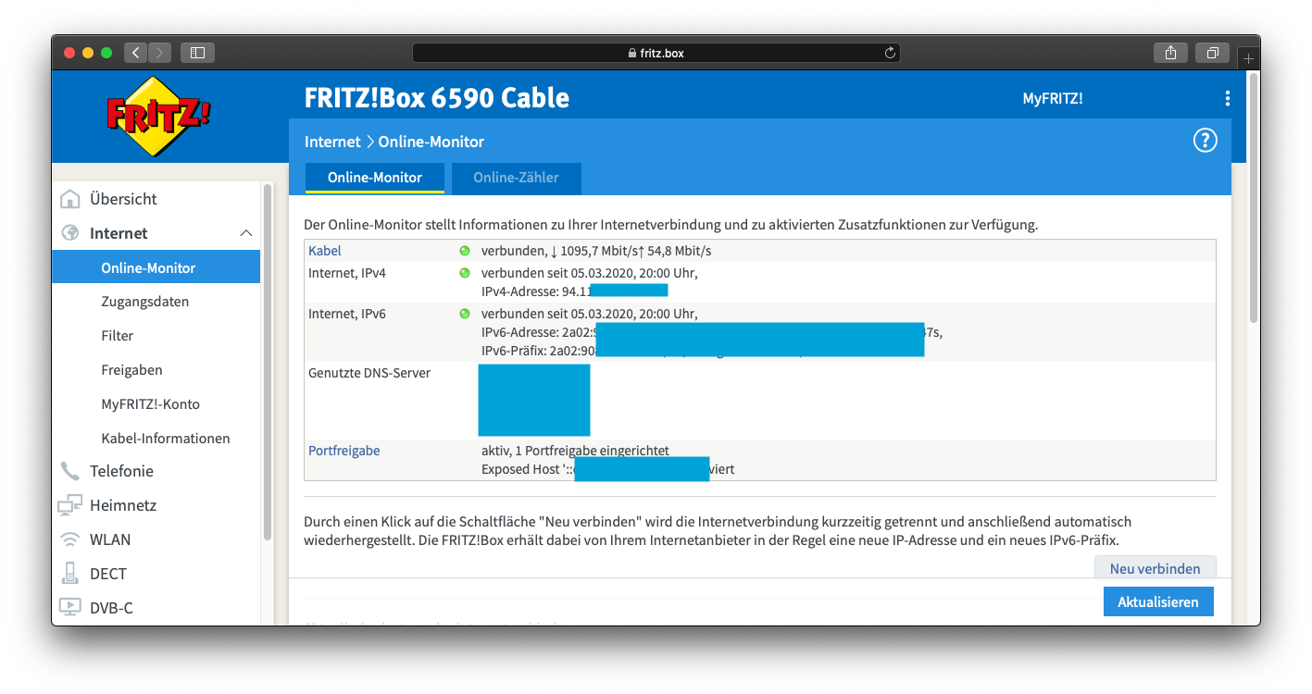Click the Telefonie phone icon
The height and width of the screenshot is (694, 1312).
pyautogui.click(x=69, y=471)
